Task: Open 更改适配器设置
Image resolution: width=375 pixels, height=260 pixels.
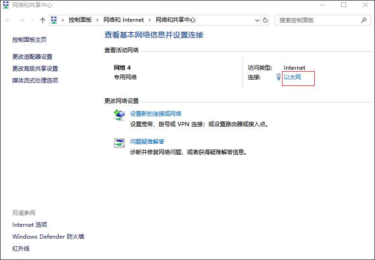Action: coord(32,56)
